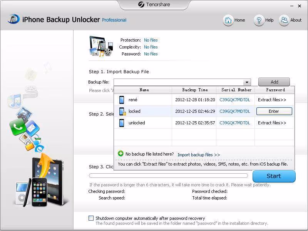Click the Professional edition label

114,20
